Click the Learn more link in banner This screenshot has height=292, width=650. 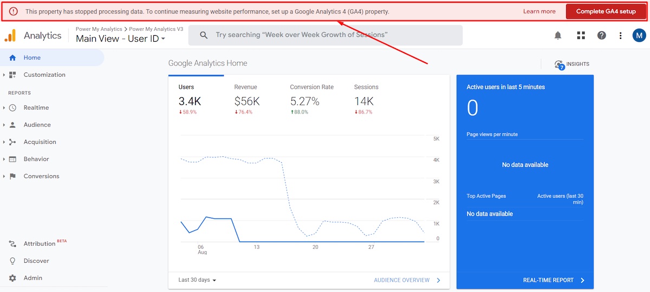click(x=539, y=11)
